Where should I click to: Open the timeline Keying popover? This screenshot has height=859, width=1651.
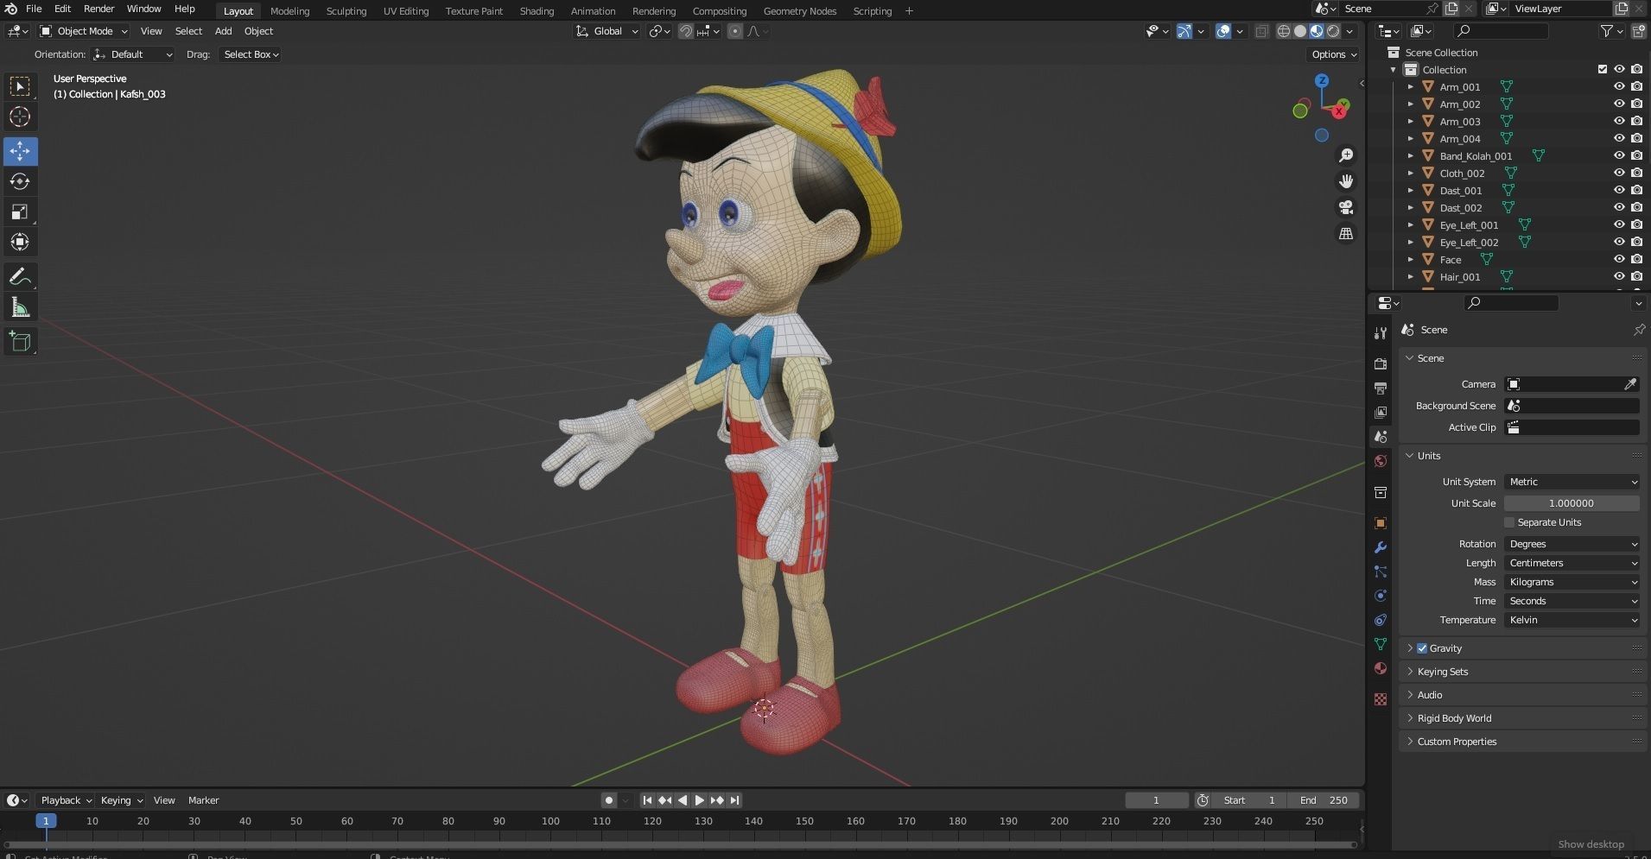pos(120,800)
